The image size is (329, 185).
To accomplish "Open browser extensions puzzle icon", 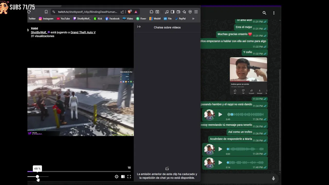I will coord(151,12).
